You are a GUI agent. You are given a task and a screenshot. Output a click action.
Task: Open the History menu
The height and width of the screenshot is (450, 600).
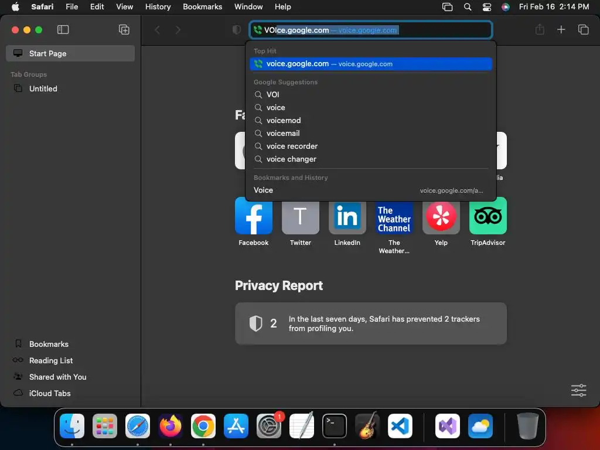[158, 7]
